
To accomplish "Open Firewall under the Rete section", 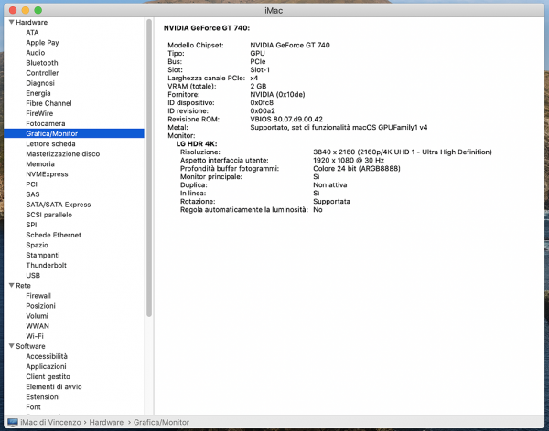I will coord(38,295).
